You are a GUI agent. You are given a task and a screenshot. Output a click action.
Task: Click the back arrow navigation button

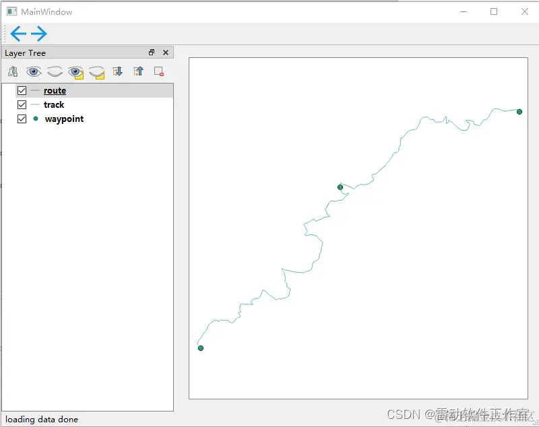pyautogui.click(x=18, y=33)
